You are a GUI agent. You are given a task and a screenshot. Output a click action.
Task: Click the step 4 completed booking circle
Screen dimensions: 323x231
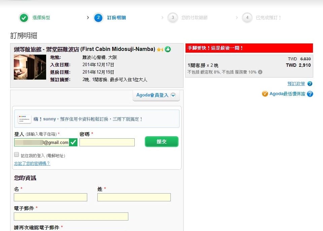247,18
